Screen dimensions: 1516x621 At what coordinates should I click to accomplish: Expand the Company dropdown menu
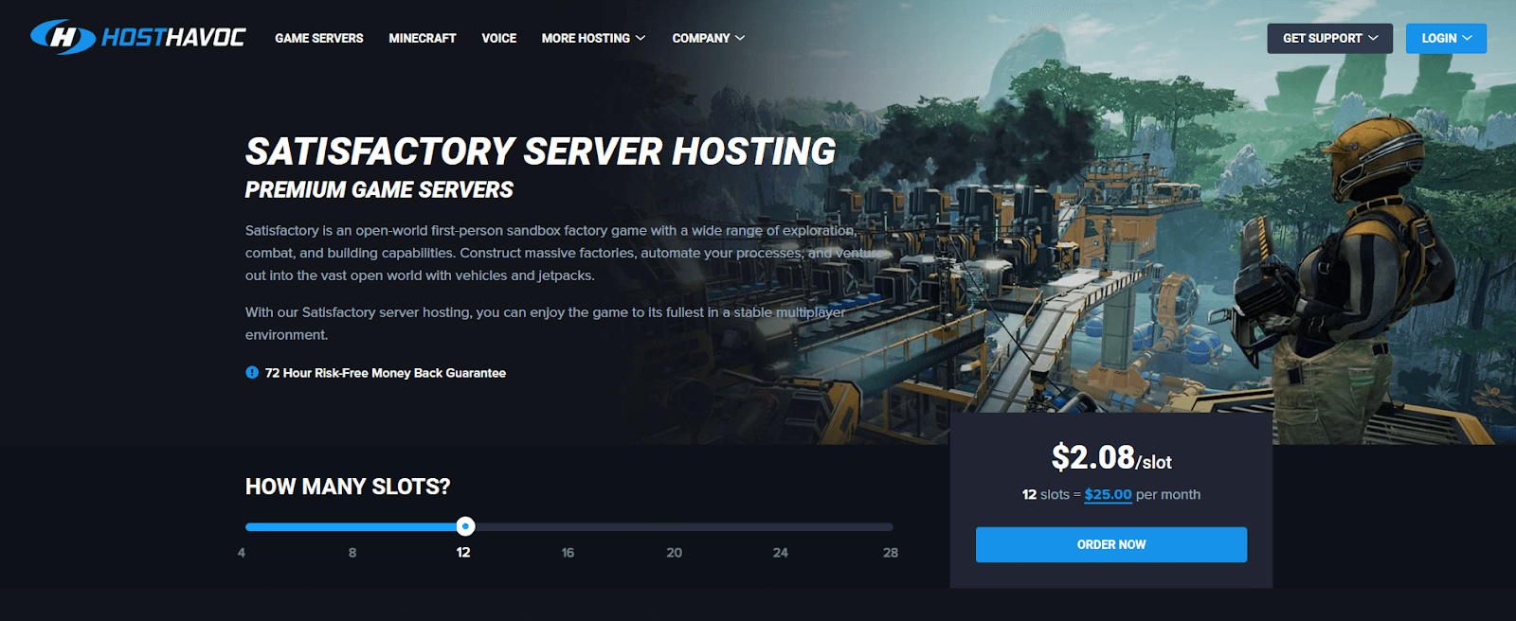coord(709,39)
